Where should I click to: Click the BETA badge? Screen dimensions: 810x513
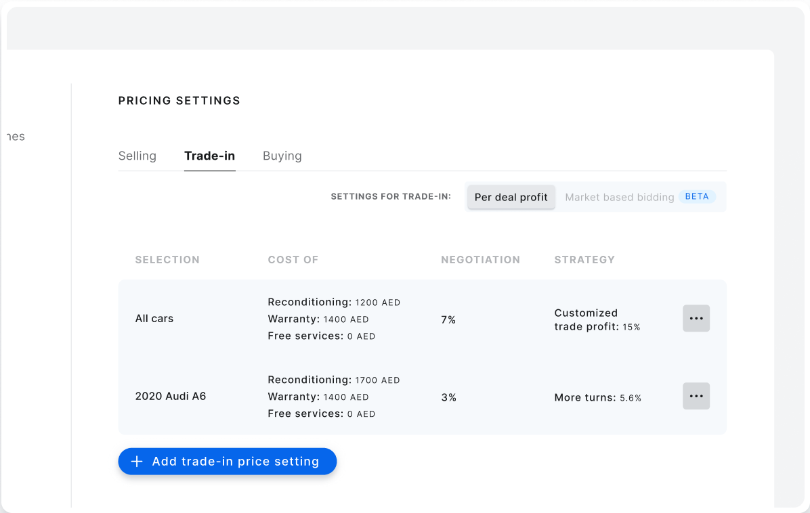[697, 197]
